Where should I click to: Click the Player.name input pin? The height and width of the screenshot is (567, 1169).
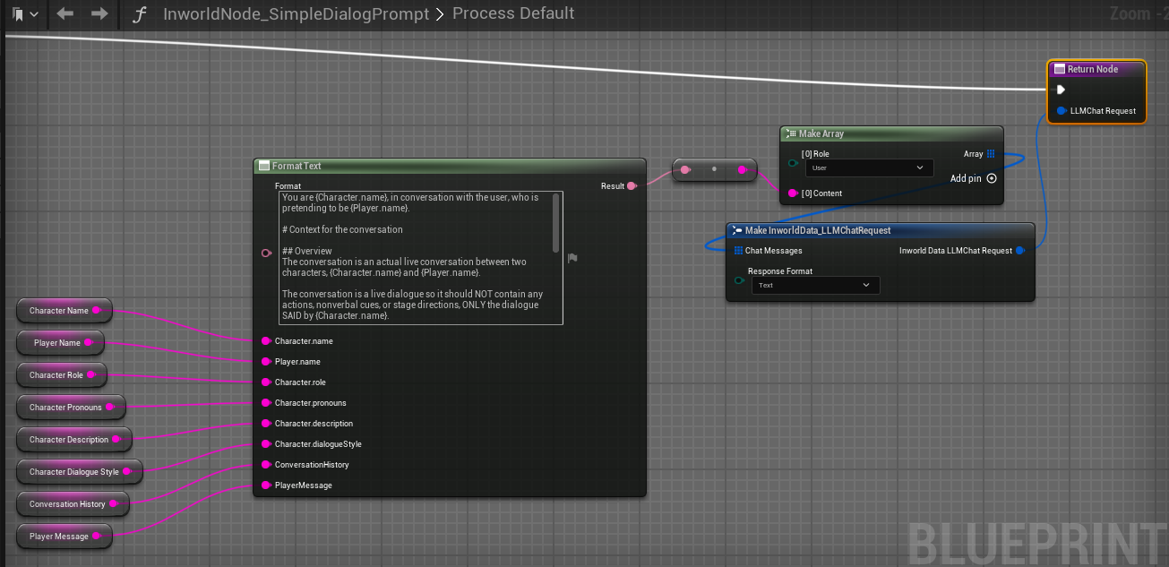click(266, 362)
